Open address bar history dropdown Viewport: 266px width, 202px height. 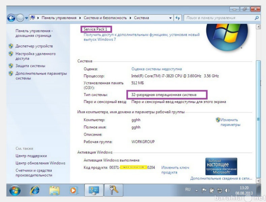coord(170,18)
